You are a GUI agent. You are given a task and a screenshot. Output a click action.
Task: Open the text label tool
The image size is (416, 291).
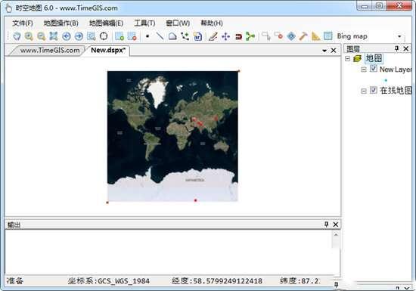[x=197, y=36]
